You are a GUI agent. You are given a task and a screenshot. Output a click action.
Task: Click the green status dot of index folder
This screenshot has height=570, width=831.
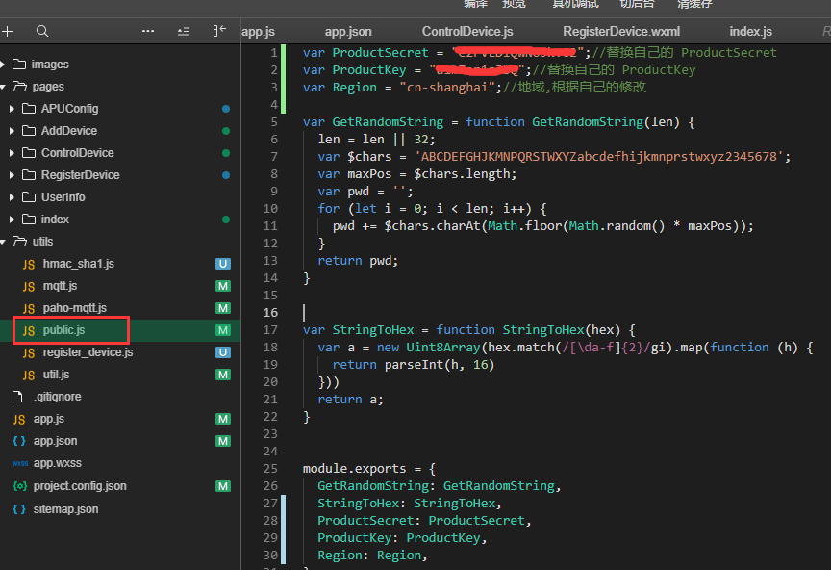coord(226,220)
